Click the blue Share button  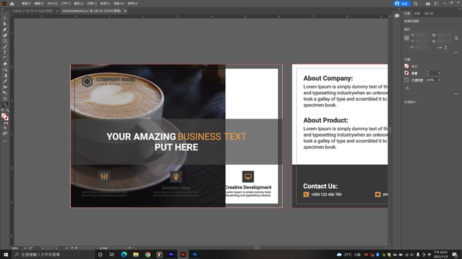click(402, 4)
